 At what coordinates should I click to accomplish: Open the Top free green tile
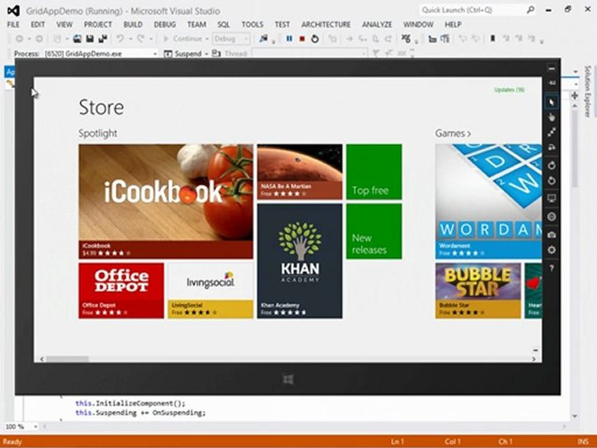[374, 172]
